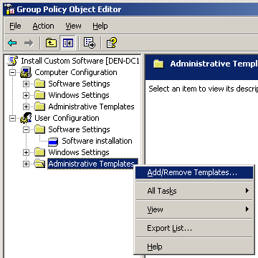Image resolution: width=258 pixels, height=258 pixels.
Task: Collapse the User Configuration node
Action: click(12, 118)
